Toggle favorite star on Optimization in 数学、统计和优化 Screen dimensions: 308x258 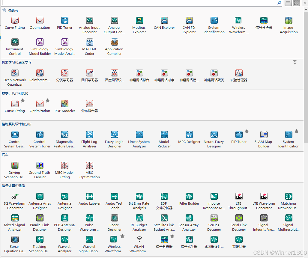click(48, 100)
